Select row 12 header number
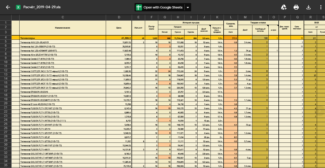The width and height of the screenshot is (325, 168). tap(6, 70)
